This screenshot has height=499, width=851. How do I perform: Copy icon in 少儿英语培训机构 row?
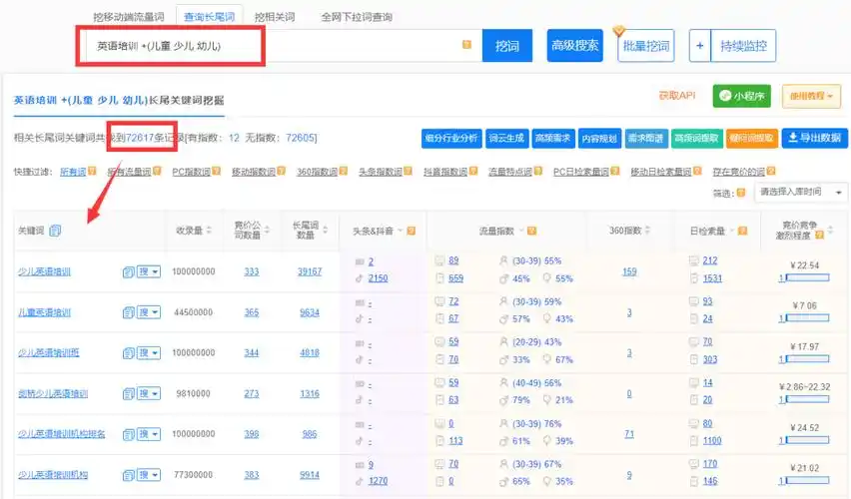128,475
